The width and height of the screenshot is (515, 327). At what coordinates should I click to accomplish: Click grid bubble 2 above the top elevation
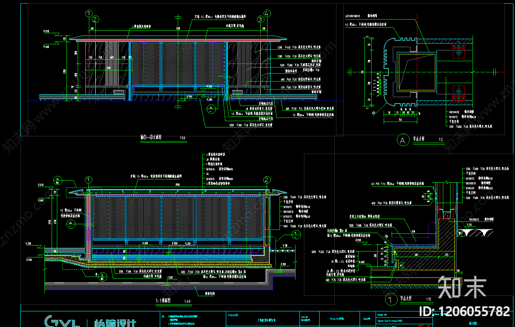[95, 19]
